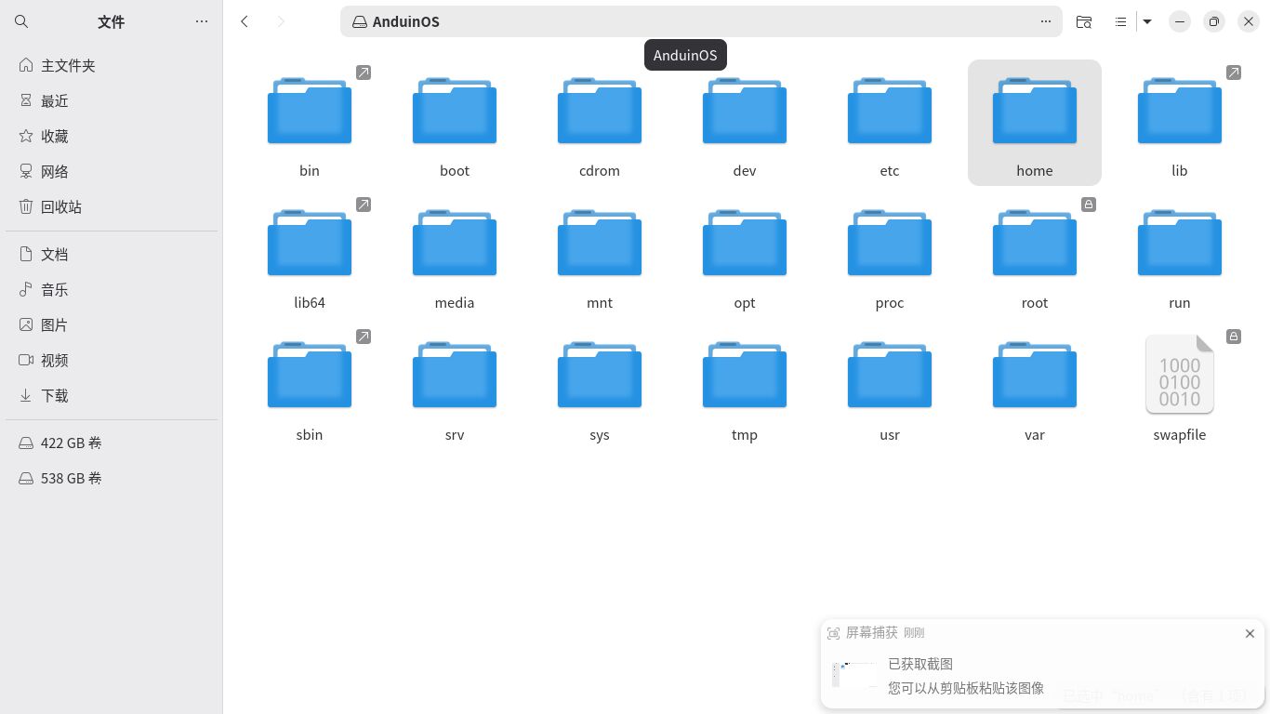Dismiss the screenshot notification
Screen dimensions: 1270x714
pos(1250,633)
